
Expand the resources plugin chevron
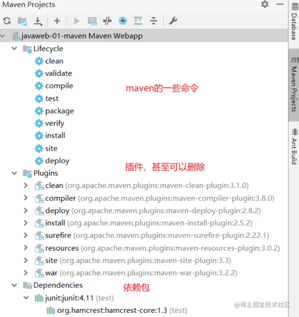[26, 248]
